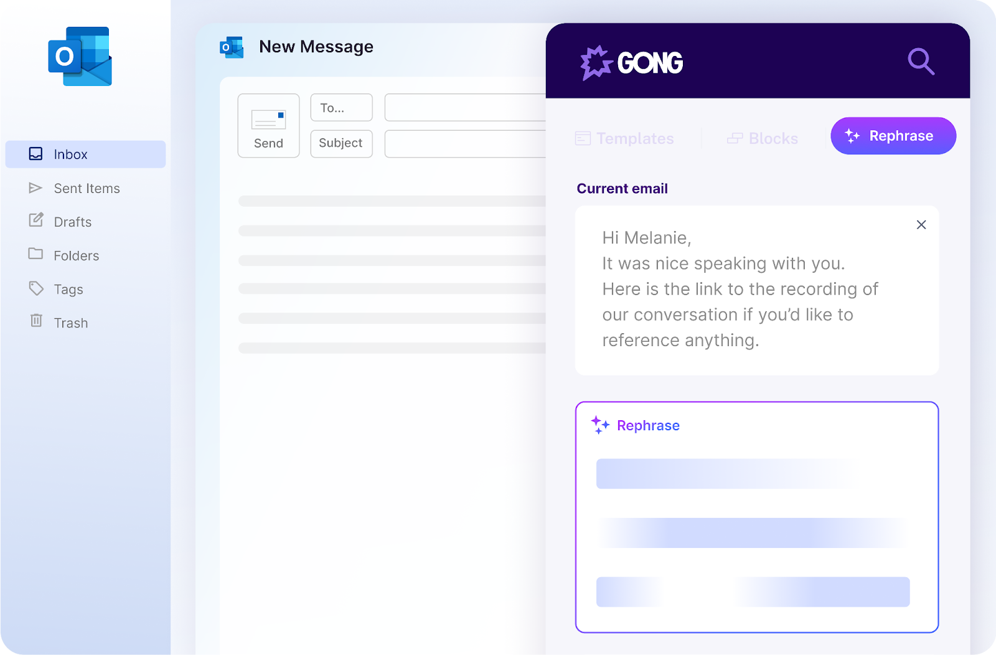Select Inbox in the folder list
Viewport: 996px width, 655px height.
point(70,154)
